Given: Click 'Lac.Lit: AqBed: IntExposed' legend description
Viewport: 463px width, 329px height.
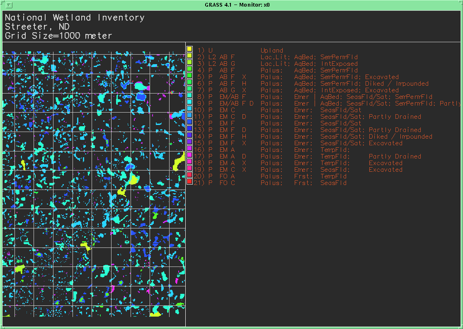Looking at the screenshot, I should point(309,64).
